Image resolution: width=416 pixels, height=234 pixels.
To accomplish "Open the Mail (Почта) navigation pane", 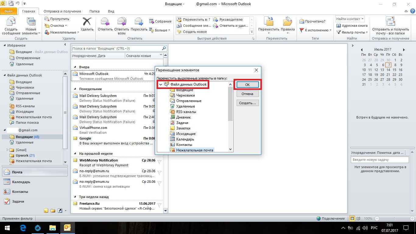I will click(x=34, y=172).
